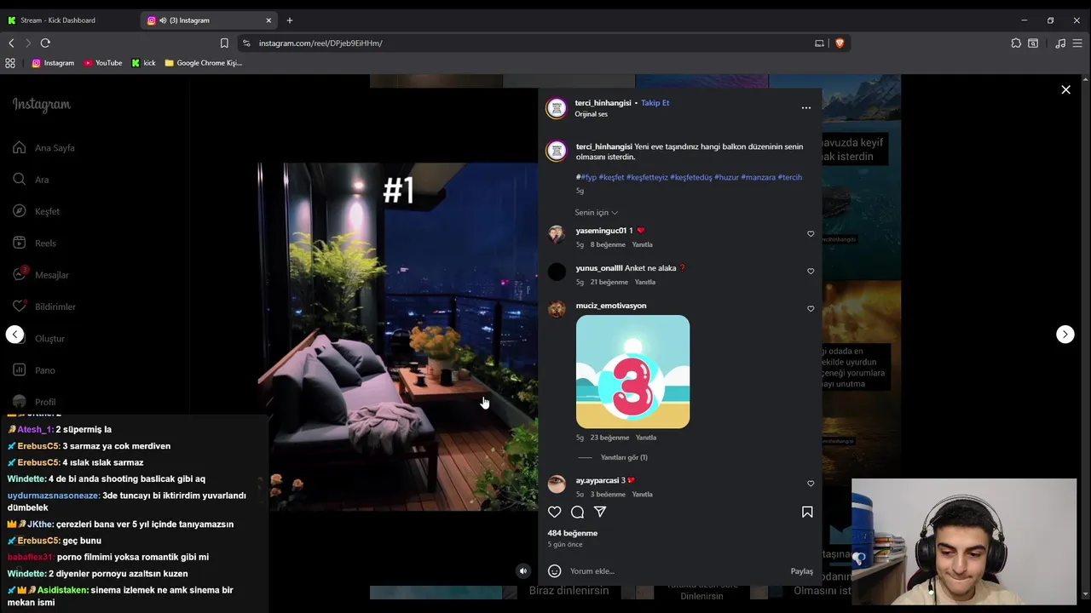Open Keşfet explore page
The height and width of the screenshot is (613, 1091).
pos(37,211)
